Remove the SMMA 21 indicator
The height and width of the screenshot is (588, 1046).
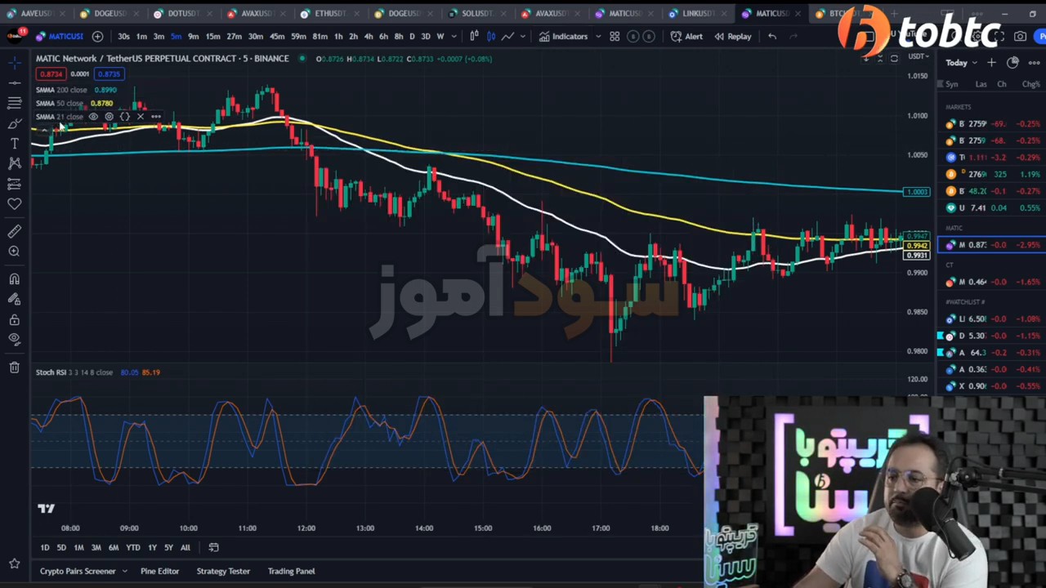pos(141,117)
